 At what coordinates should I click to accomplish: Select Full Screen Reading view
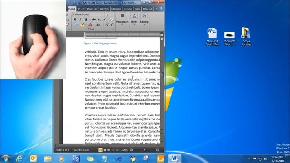[x=105, y=150]
